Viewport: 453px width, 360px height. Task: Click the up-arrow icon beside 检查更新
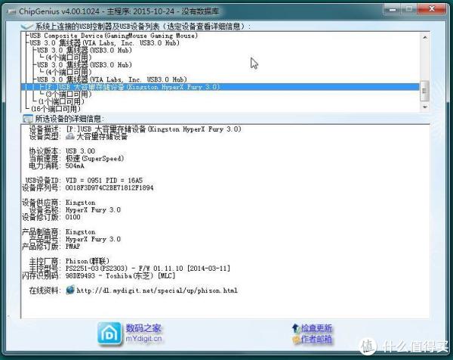point(295,328)
